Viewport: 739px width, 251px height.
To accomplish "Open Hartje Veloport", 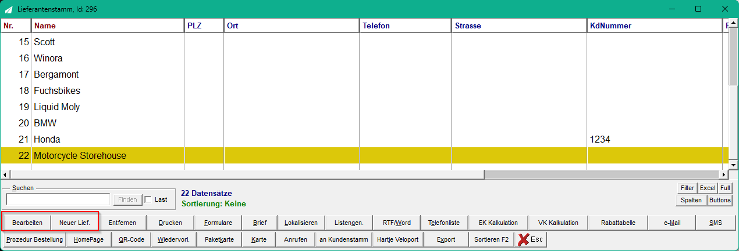I will coord(397,239).
